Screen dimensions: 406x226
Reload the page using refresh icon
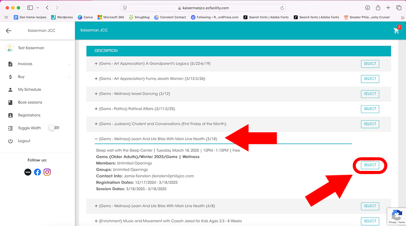(x=282, y=8)
